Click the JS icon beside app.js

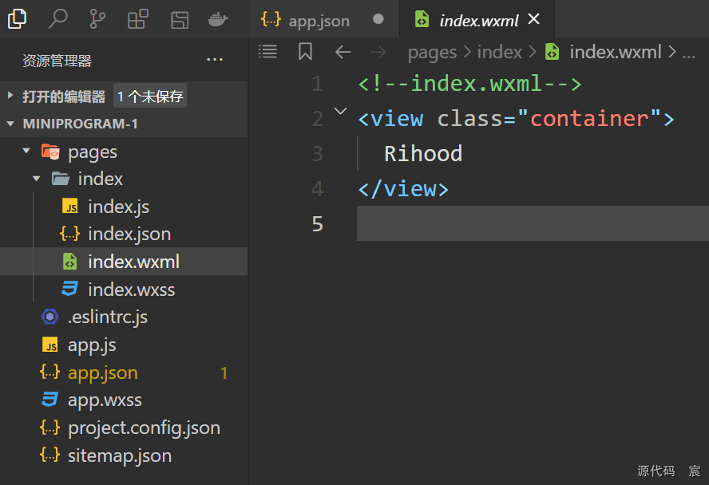point(50,345)
